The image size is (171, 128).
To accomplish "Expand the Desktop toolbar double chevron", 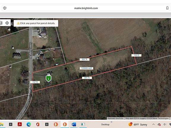I will tap(111, 122).
